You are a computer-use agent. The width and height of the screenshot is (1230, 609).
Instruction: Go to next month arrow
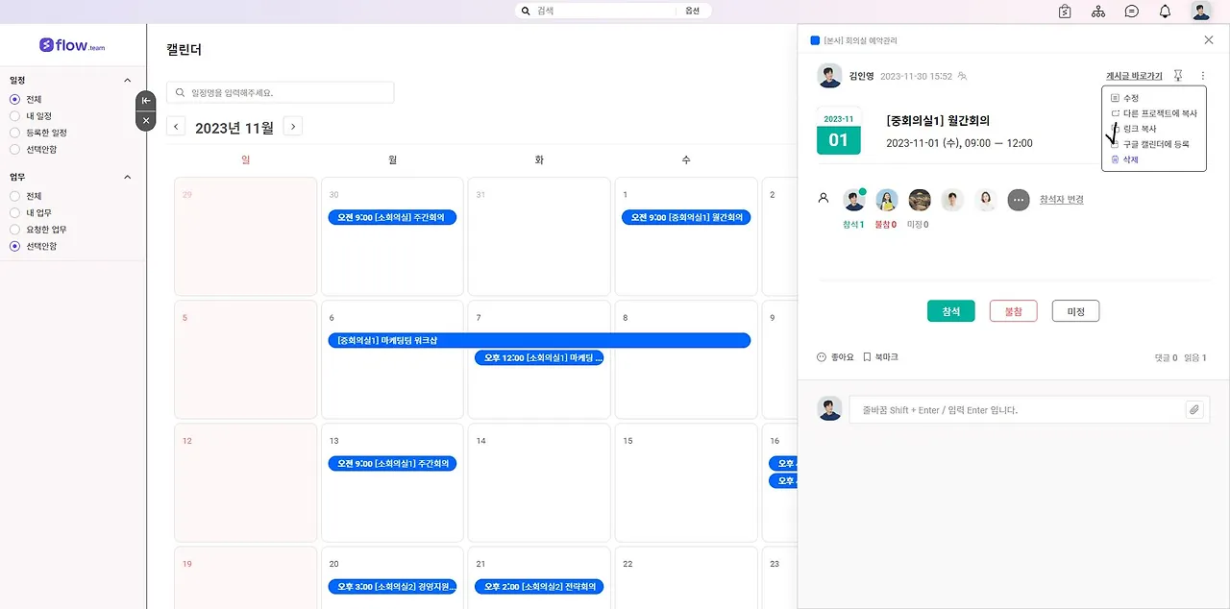293,127
